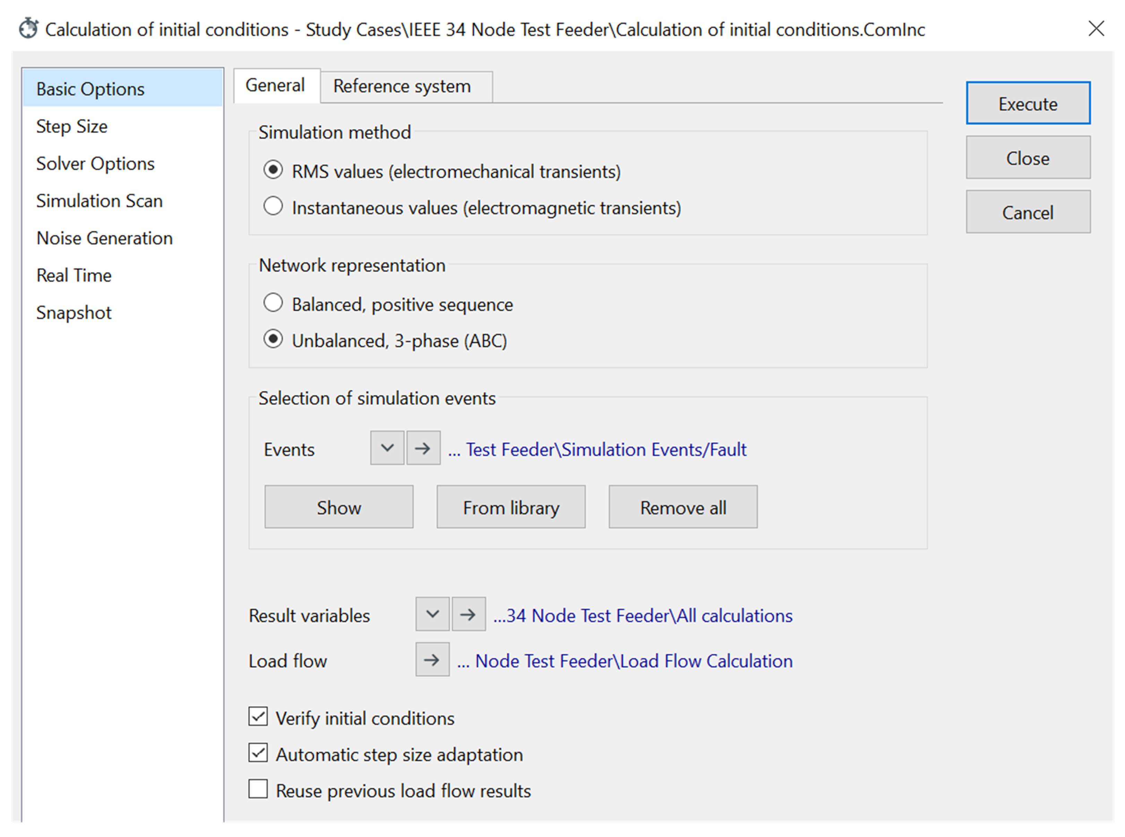Click the Load flow arrow button
The image size is (1125, 837).
tap(432, 659)
